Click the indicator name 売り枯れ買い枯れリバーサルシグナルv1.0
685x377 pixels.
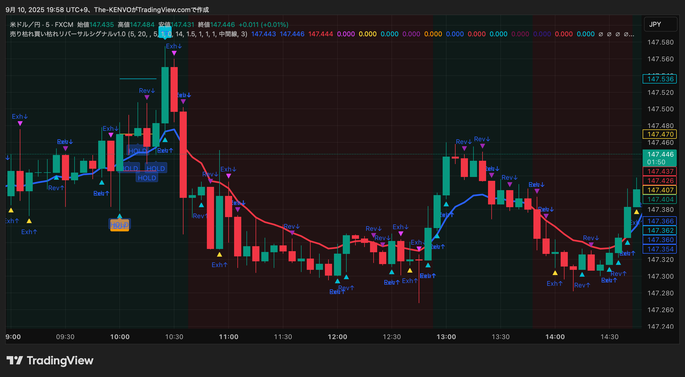68,34
